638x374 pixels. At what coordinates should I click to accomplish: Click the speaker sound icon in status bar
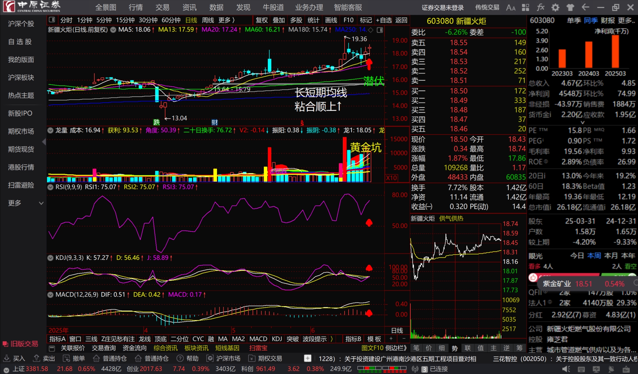(566, 369)
